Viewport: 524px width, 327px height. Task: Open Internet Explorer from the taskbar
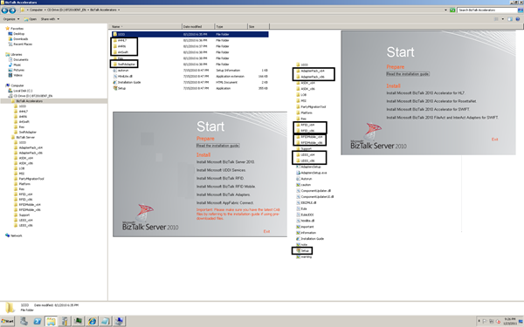click(x=92, y=321)
